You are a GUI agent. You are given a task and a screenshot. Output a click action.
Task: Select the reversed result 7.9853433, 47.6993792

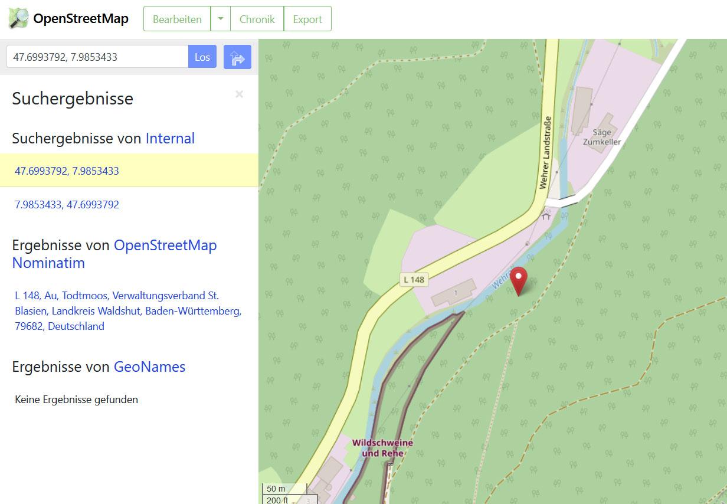67,205
